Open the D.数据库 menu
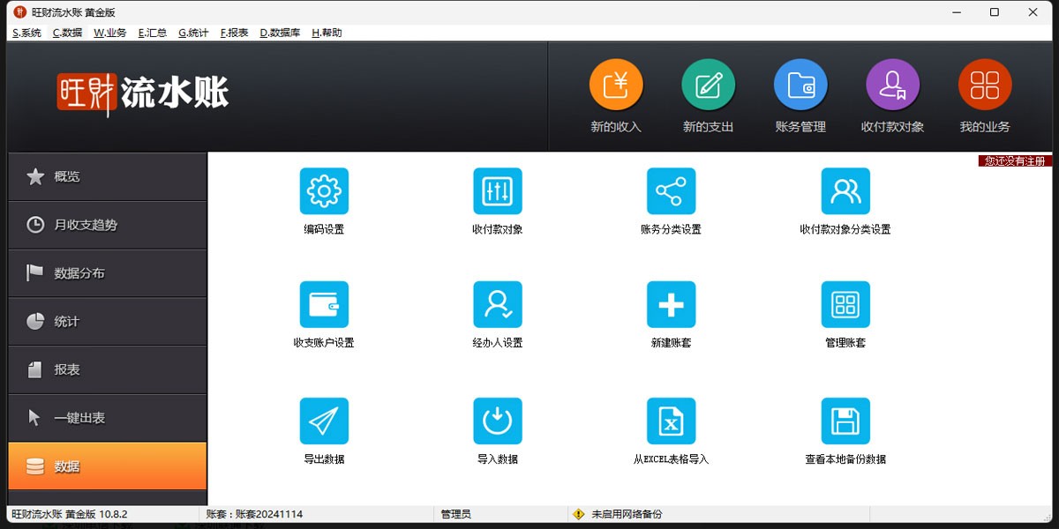This screenshot has width=1059, height=529. click(x=280, y=33)
